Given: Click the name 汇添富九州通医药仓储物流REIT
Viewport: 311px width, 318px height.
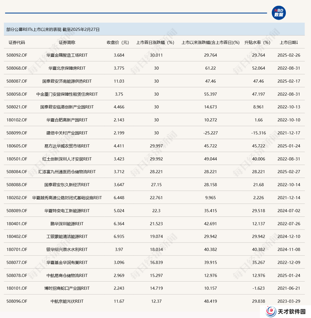Looking at the screenshot, I should (x=67, y=172).
